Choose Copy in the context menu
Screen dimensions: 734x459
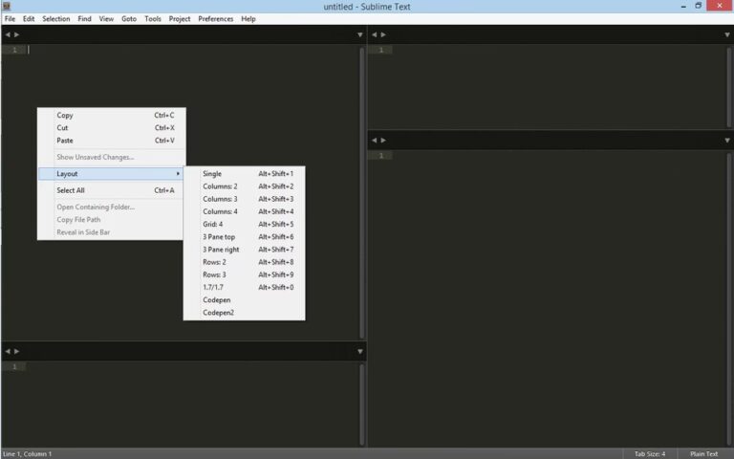(x=112, y=115)
